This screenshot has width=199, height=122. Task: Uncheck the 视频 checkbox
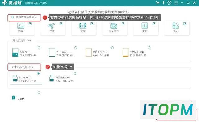click(x=92, y=24)
